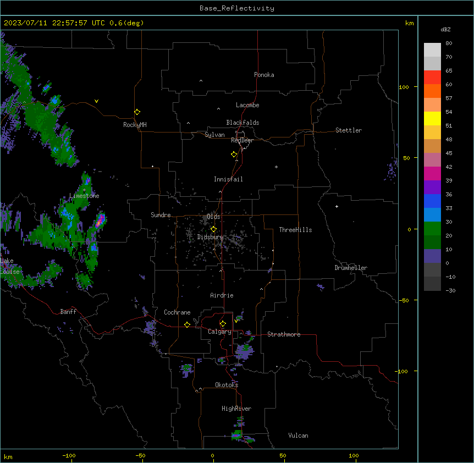The height and width of the screenshot is (463, 474).
Task: Click the Stettler city label
Action: click(349, 130)
